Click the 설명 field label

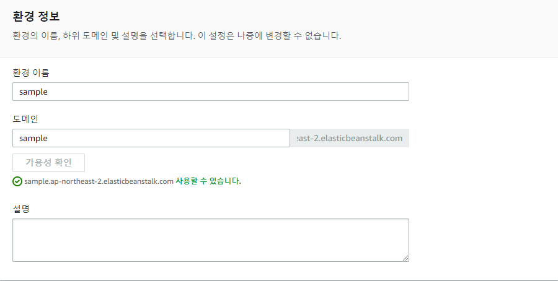[x=21, y=209]
